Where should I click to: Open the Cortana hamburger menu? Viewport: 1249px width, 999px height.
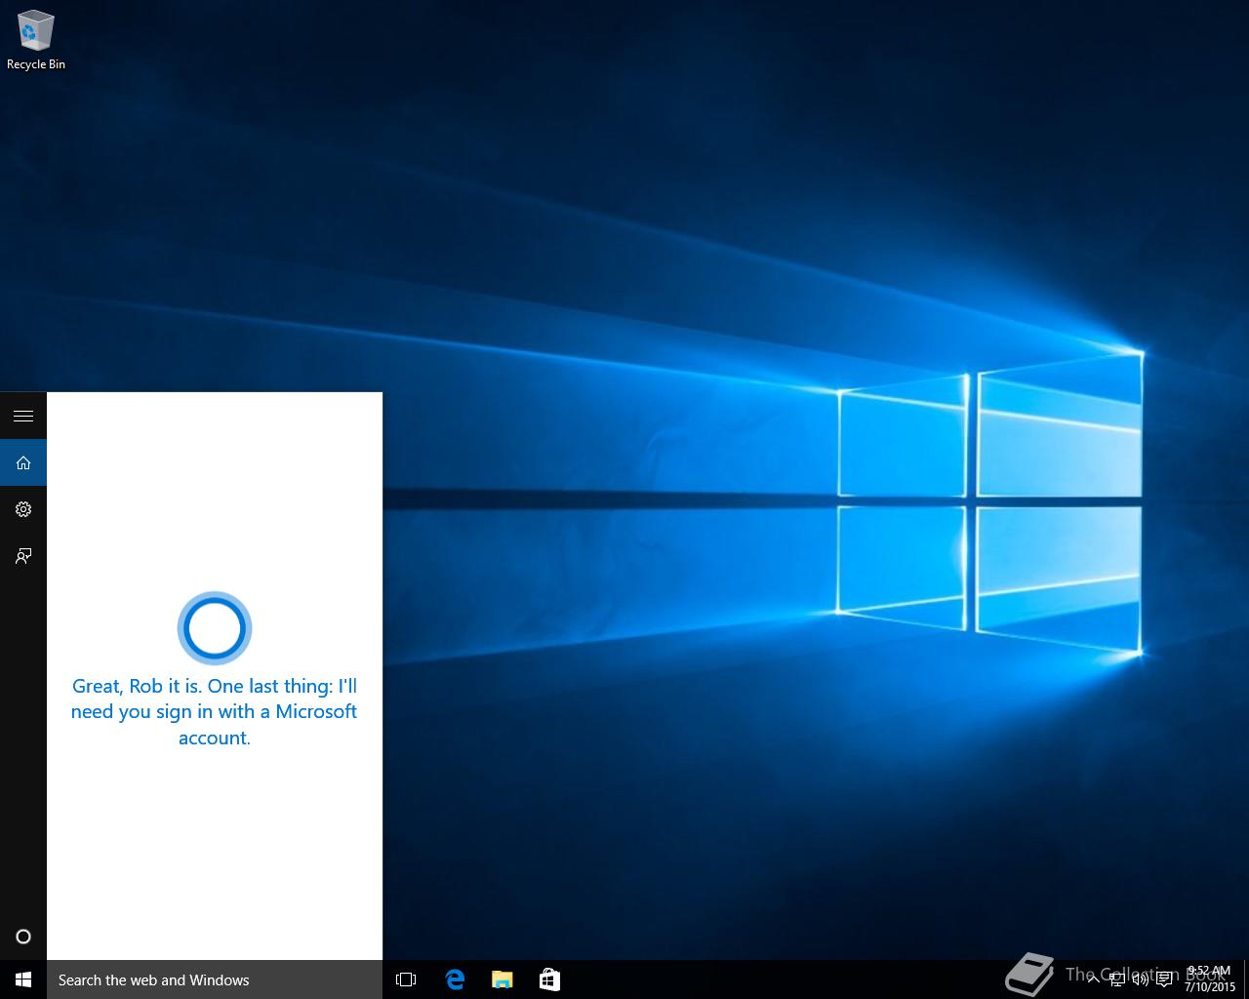(23, 417)
